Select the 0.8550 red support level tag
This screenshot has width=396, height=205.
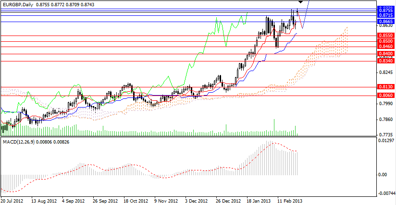point(384,36)
